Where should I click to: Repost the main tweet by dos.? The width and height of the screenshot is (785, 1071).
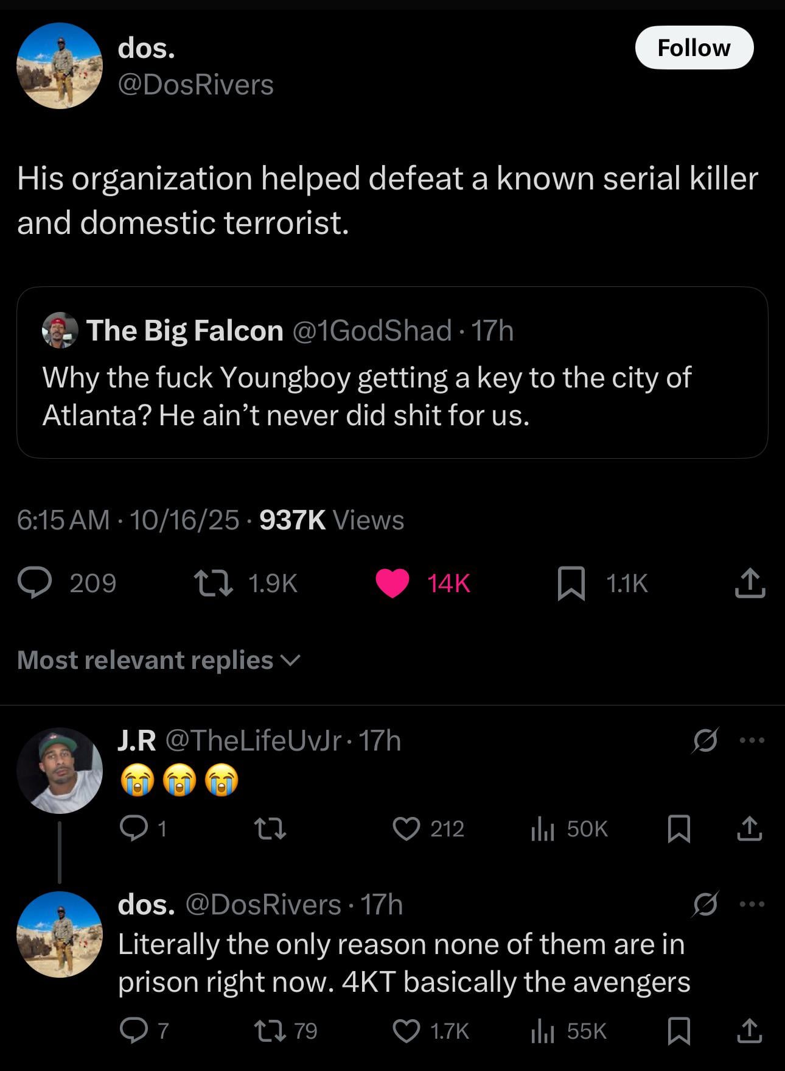[213, 583]
